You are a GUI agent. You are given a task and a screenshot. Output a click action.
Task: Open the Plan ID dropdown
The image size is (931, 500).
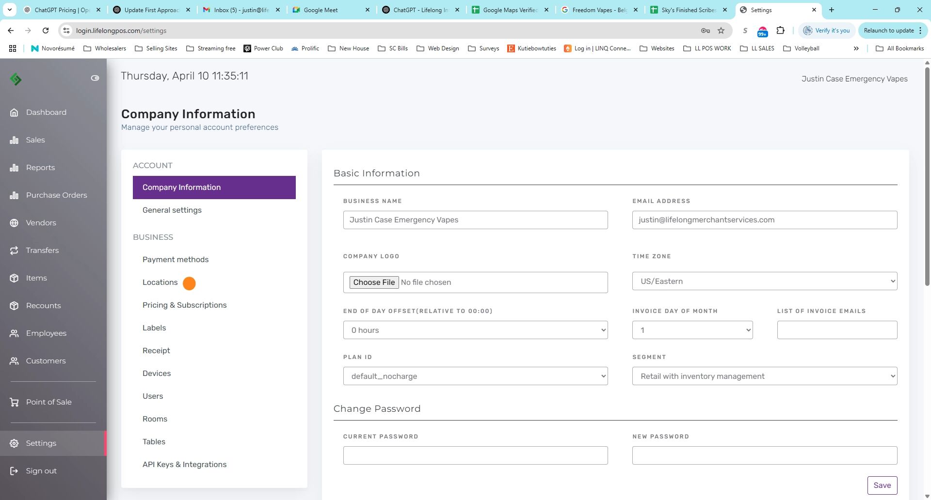(x=475, y=376)
